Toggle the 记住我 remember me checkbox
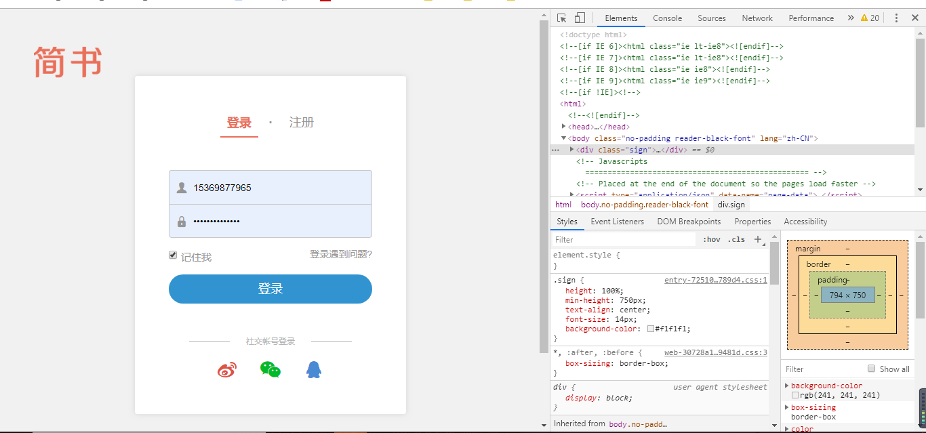Screen dimensions: 926x433 click(x=173, y=255)
